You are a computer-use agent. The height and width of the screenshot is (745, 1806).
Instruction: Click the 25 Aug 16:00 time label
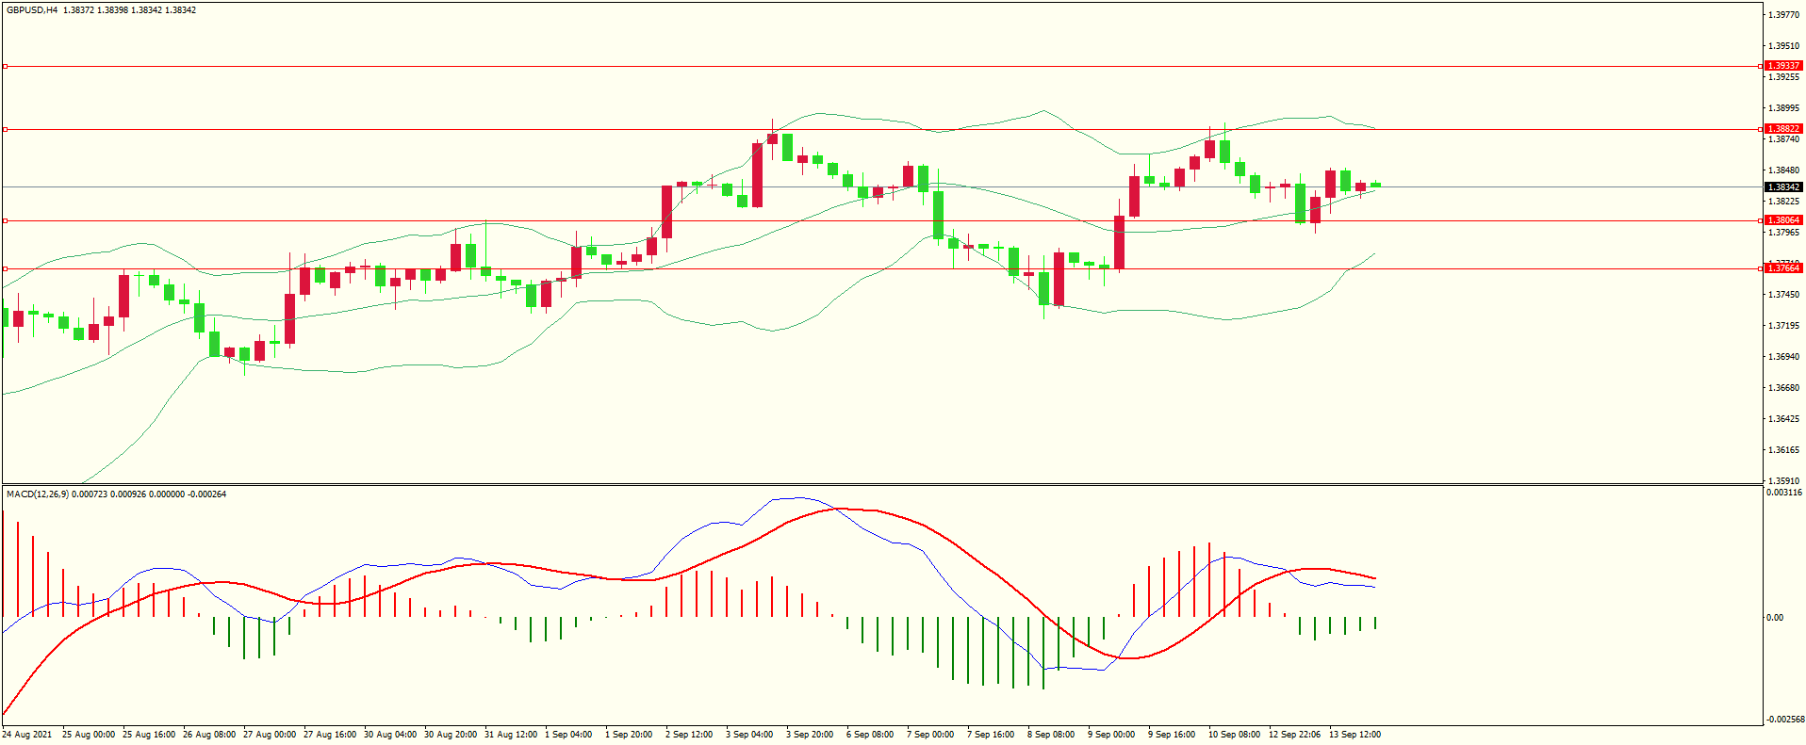[149, 735]
